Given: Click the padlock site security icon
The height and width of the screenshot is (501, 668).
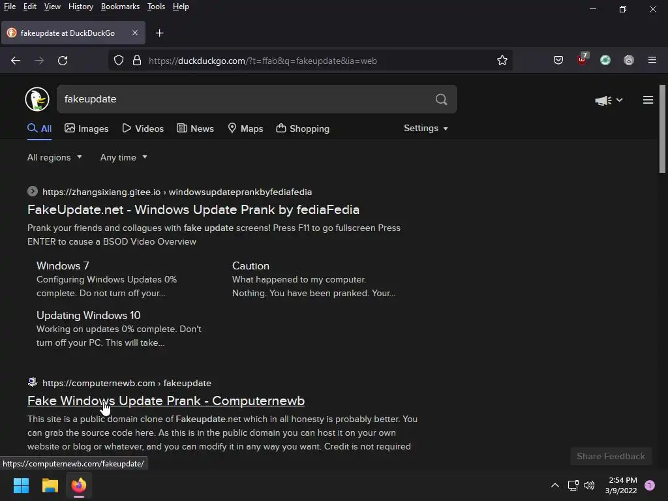Looking at the screenshot, I should [137, 61].
